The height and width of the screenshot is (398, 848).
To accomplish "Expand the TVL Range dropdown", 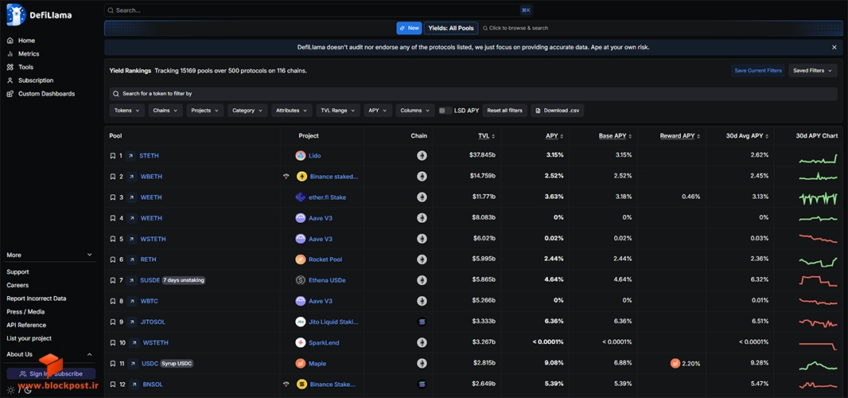I will (338, 111).
